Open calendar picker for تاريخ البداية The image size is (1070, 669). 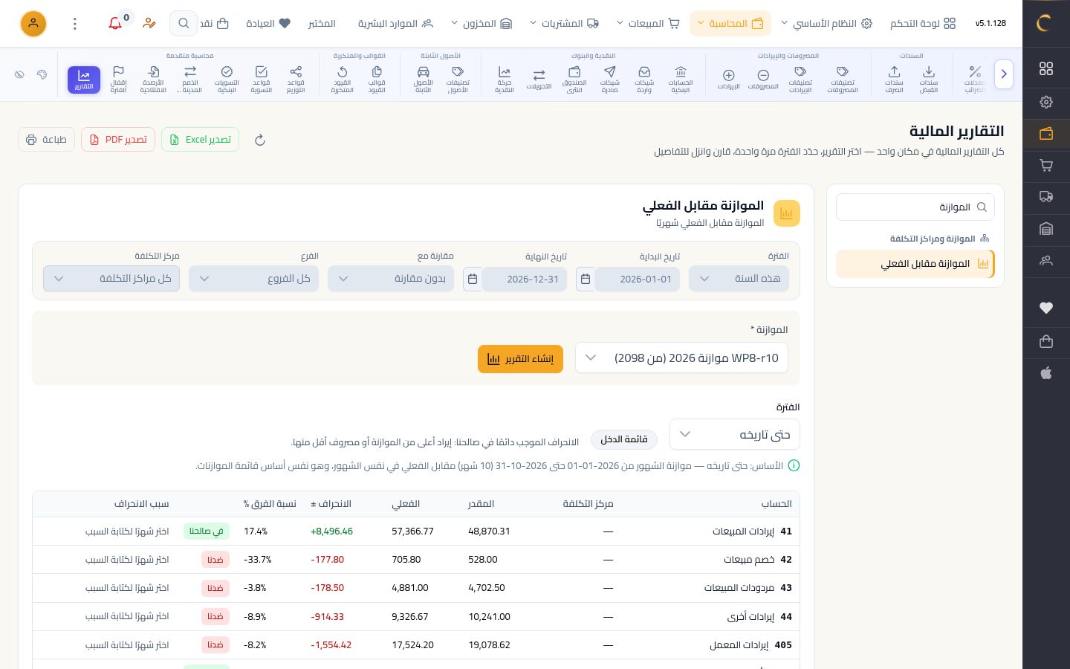point(586,279)
